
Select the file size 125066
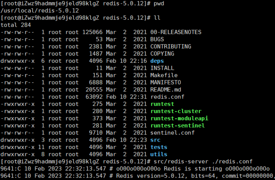coord(92,32)
